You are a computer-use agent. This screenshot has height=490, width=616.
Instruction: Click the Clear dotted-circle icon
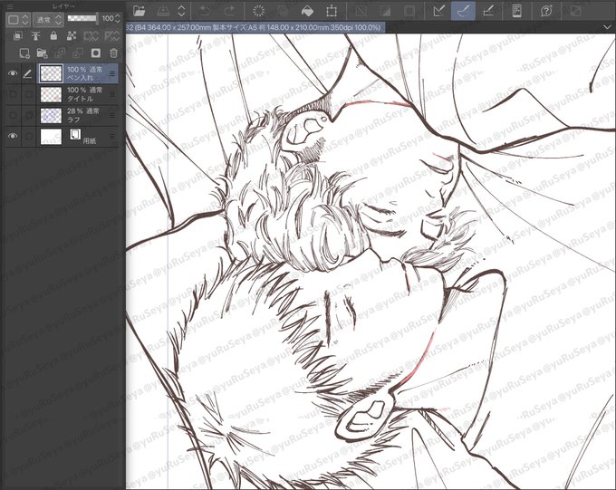point(258,11)
